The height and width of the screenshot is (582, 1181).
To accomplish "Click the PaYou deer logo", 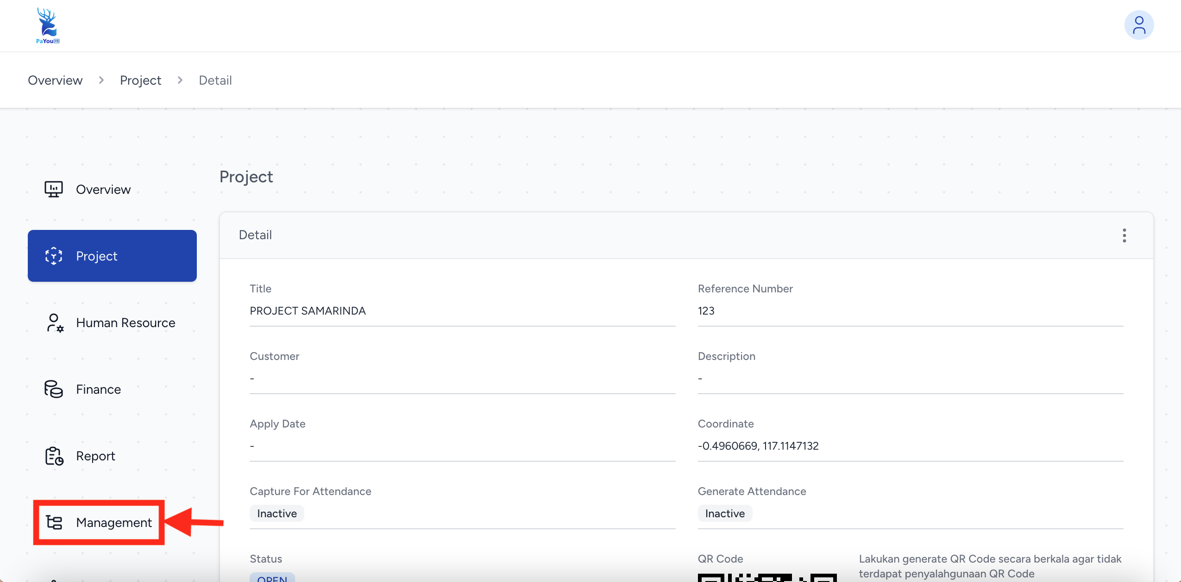I will pyautogui.click(x=48, y=25).
